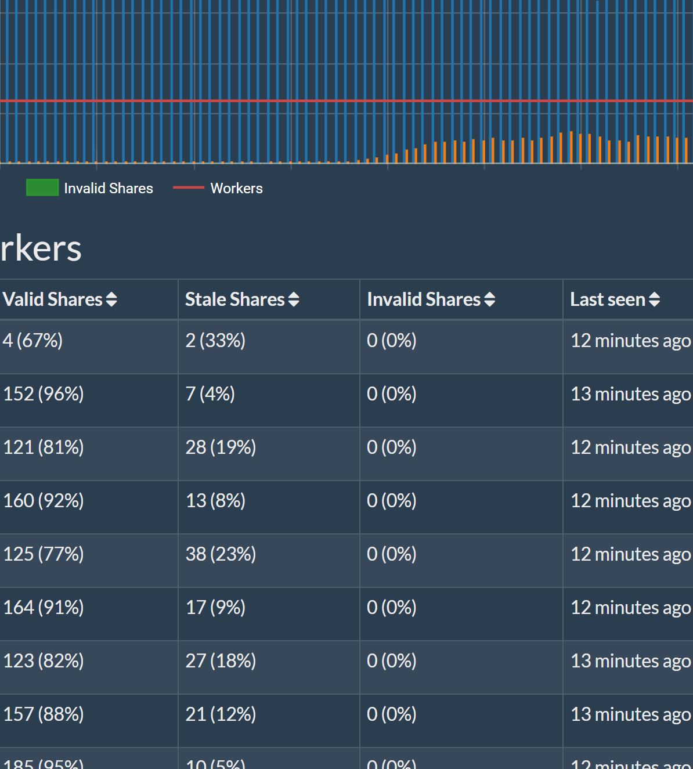Click the tallest orange bar in chart
The image size is (693, 769).
(x=571, y=147)
